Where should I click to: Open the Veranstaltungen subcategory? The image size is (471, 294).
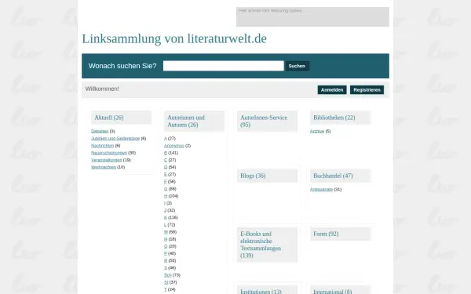pos(107,160)
